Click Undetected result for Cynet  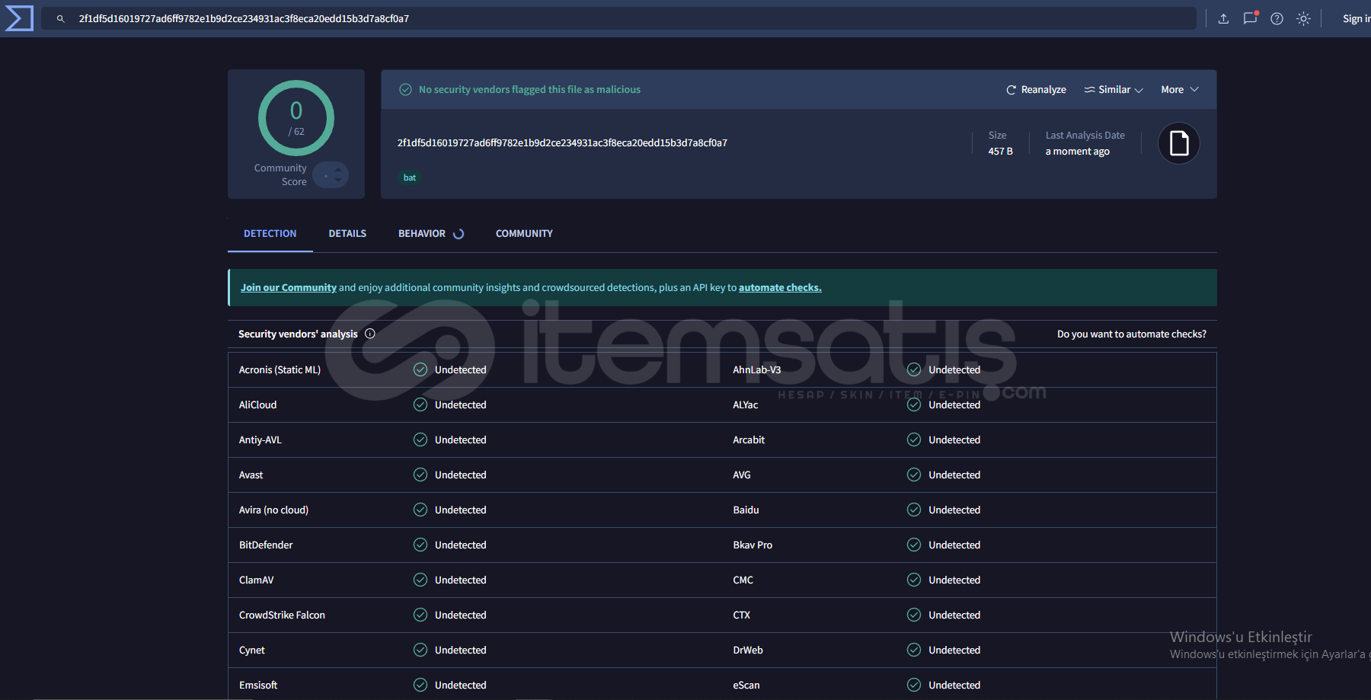461,650
